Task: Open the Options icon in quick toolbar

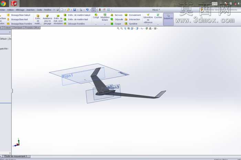Action: click(x=108, y=10)
